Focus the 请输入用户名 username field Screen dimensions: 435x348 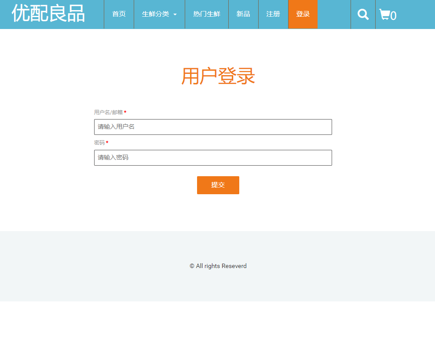pos(213,127)
